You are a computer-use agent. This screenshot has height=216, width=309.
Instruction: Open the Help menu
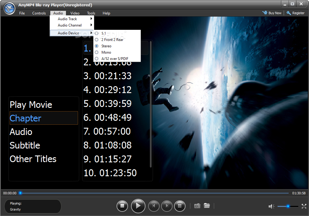106,13
